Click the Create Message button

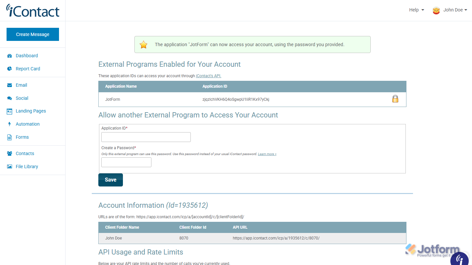[x=32, y=34]
